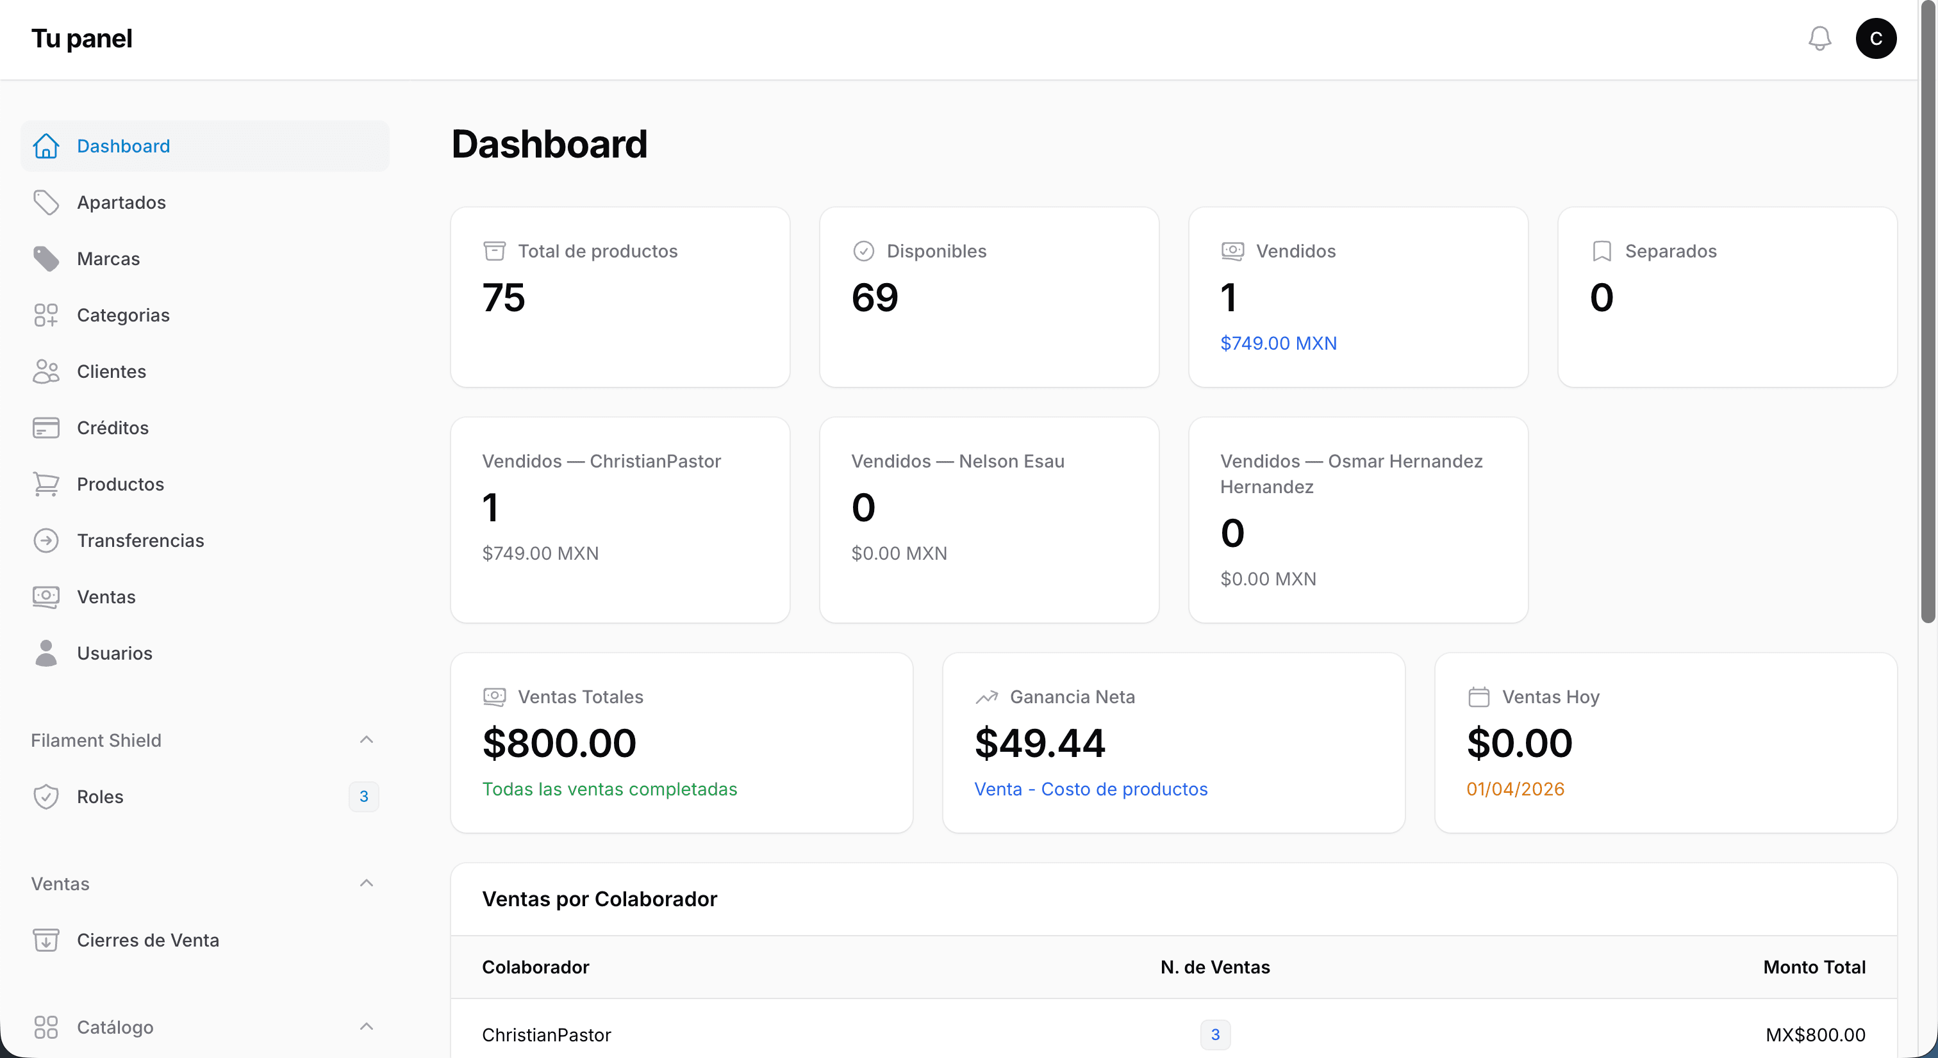Click the Clientes people icon

pyautogui.click(x=46, y=371)
